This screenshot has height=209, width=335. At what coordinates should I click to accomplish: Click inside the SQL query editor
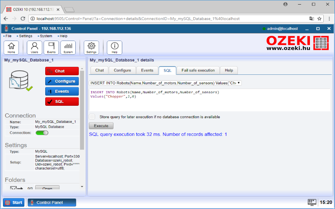click(210, 100)
